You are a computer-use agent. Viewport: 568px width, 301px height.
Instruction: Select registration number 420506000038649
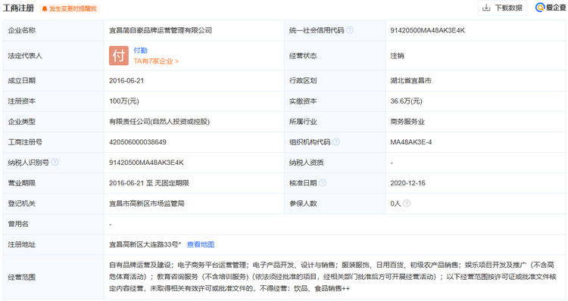pos(138,142)
